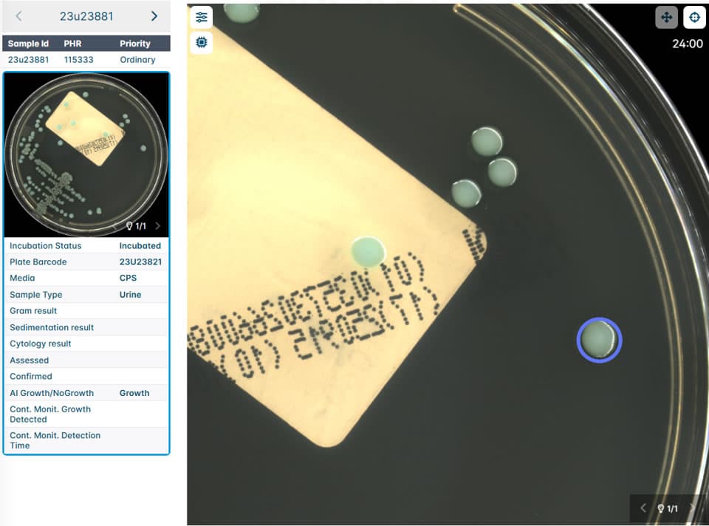Select the Priority column header
Image resolution: width=709 pixels, height=526 pixels.
134,44
